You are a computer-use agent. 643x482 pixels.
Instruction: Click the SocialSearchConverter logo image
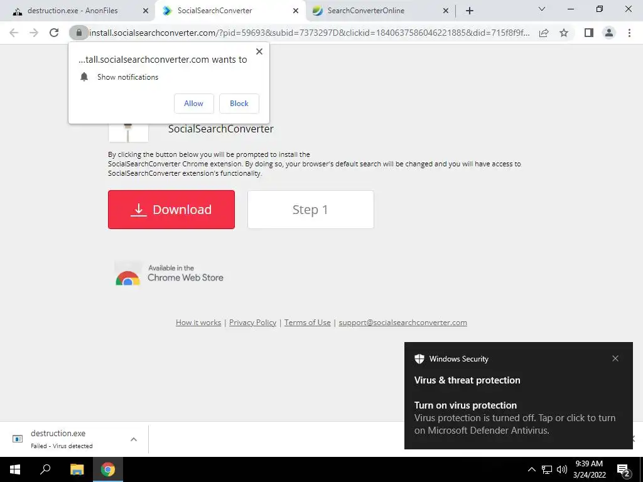[x=128, y=132]
